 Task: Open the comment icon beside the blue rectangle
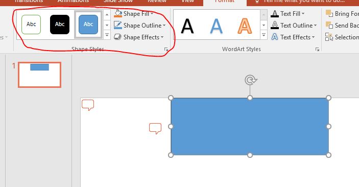point(155,128)
